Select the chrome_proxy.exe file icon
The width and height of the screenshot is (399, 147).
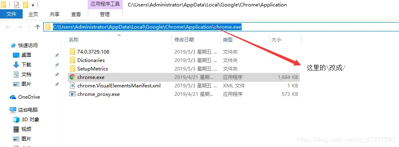[72, 94]
